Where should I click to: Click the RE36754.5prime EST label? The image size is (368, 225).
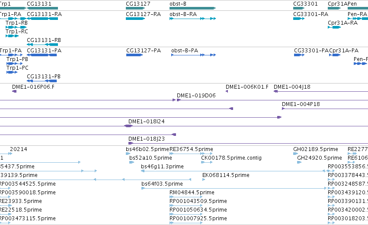(x=191, y=149)
